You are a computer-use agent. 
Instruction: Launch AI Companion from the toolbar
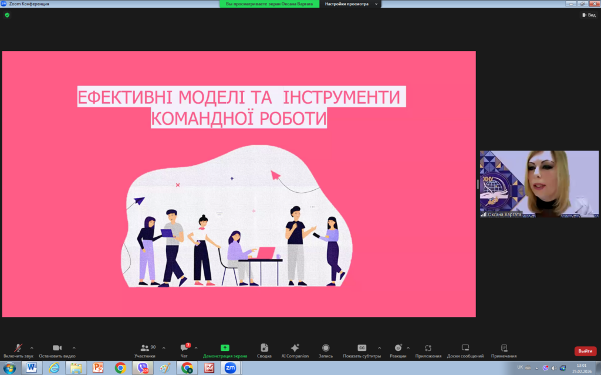[295, 348]
